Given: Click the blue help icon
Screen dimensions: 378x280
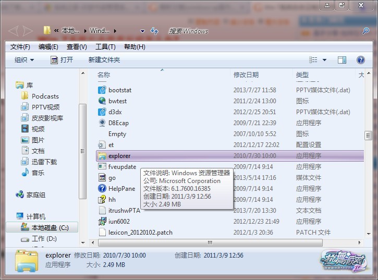Looking at the screenshot, I should tap(361, 60).
